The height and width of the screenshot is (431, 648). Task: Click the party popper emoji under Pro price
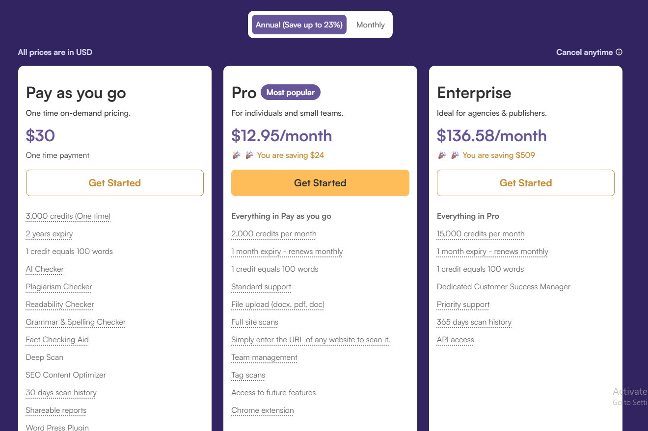(236, 154)
